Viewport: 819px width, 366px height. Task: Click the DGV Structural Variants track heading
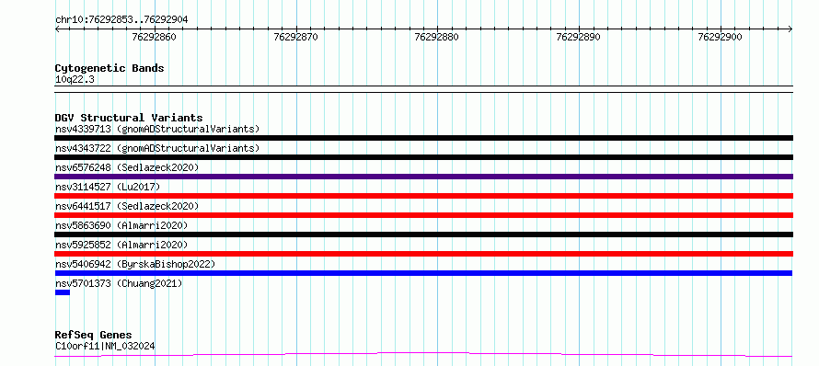129,118
